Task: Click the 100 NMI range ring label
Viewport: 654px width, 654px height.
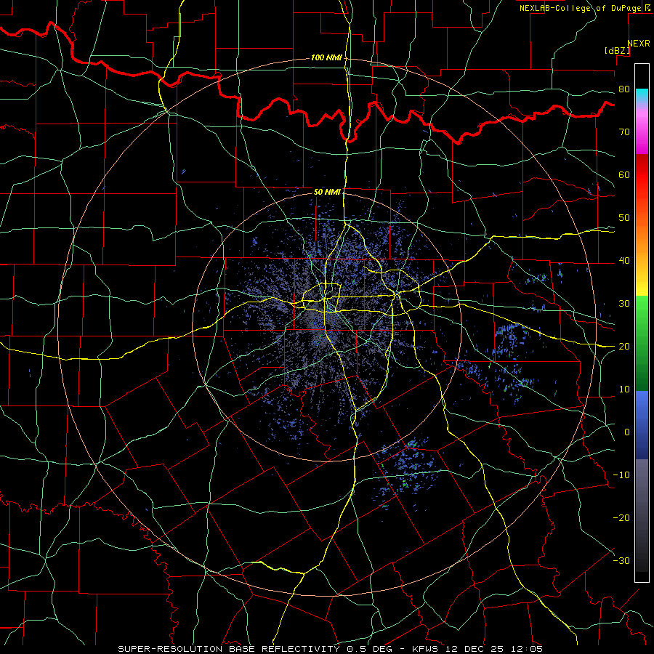Action: tap(326, 57)
